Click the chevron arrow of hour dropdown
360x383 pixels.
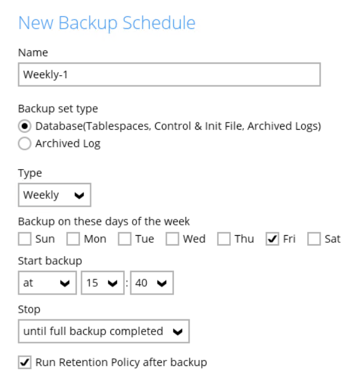[x=113, y=284]
